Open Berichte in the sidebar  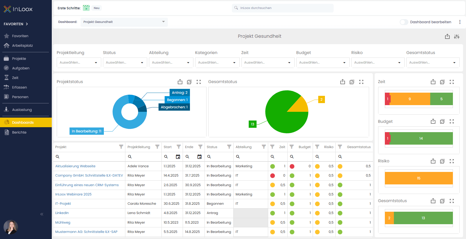tap(19, 132)
